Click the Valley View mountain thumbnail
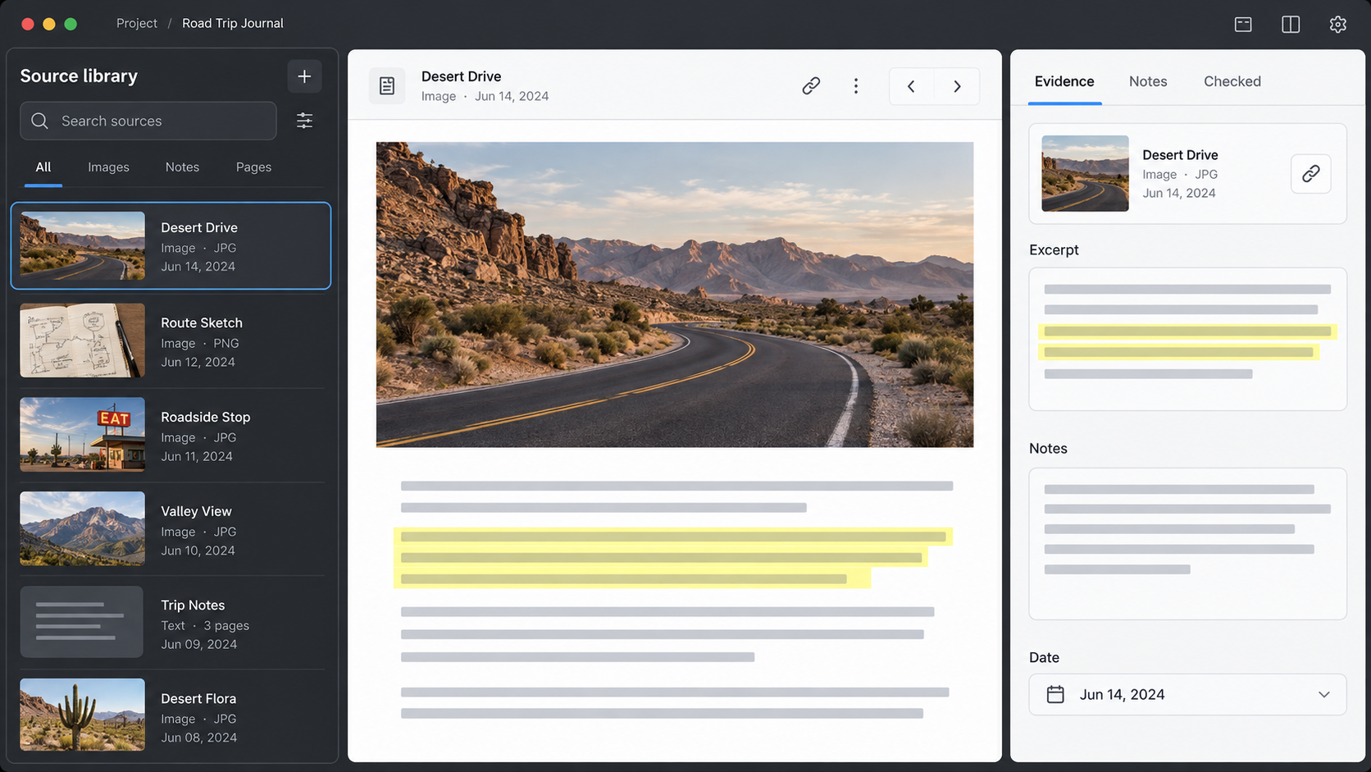Image resolution: width=1371 pixels, height=772 pixels. click(x=82, y=528)
